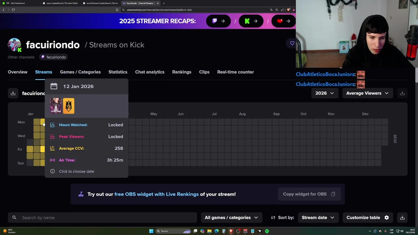Image resolution: width=418 pixels, height=235 pixels.
Task: Expand the Average Viewers metric dropdown
Action: [367, 93]
